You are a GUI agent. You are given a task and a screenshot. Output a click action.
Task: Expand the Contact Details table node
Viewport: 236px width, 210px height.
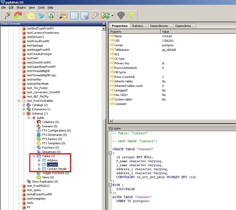tap(39, 169)
